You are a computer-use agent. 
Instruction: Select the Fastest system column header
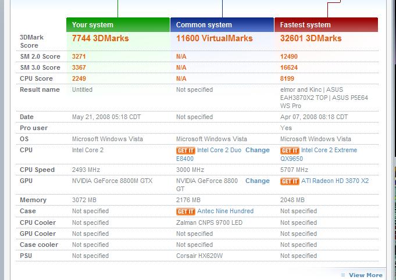pos(326,25)
